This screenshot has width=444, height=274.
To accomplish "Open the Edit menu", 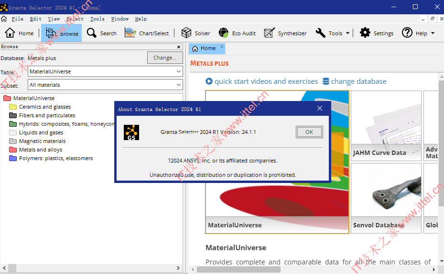I will tap(36, 19).
